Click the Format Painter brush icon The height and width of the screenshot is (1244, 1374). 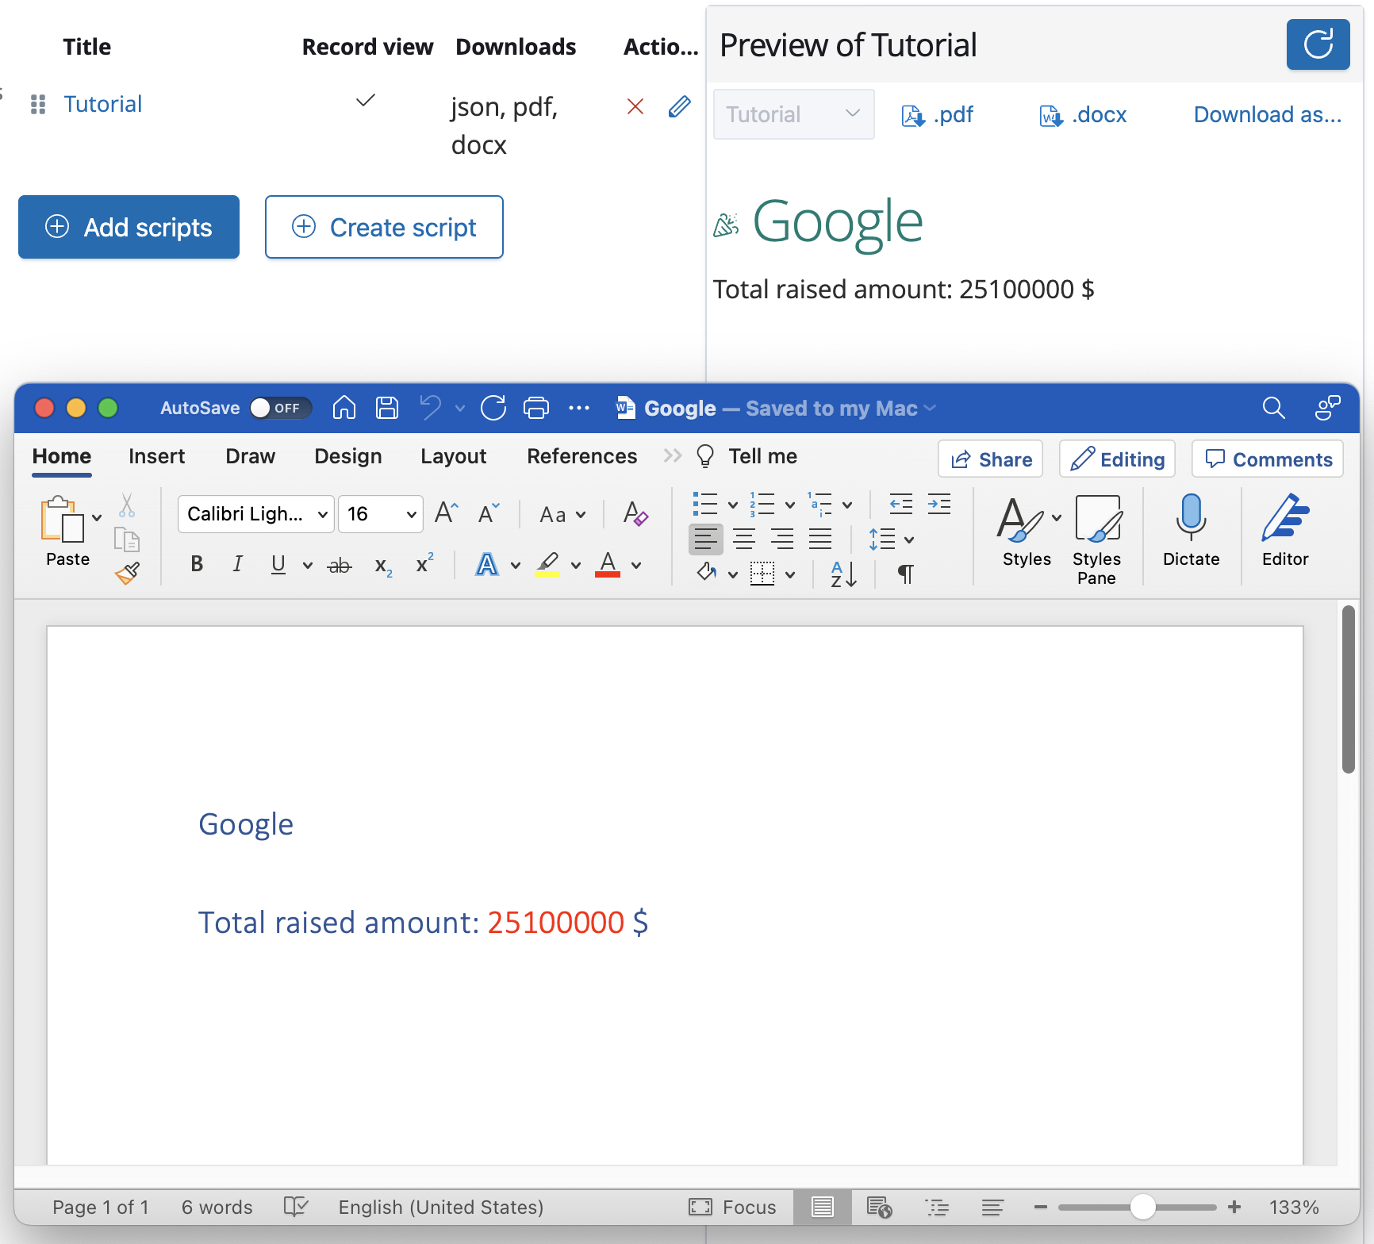(127, 573)
